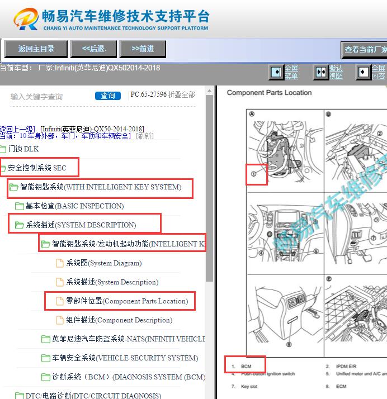Click diagram panel E illustration
Screen dimensions: 387x399
[x=356, y=316]
